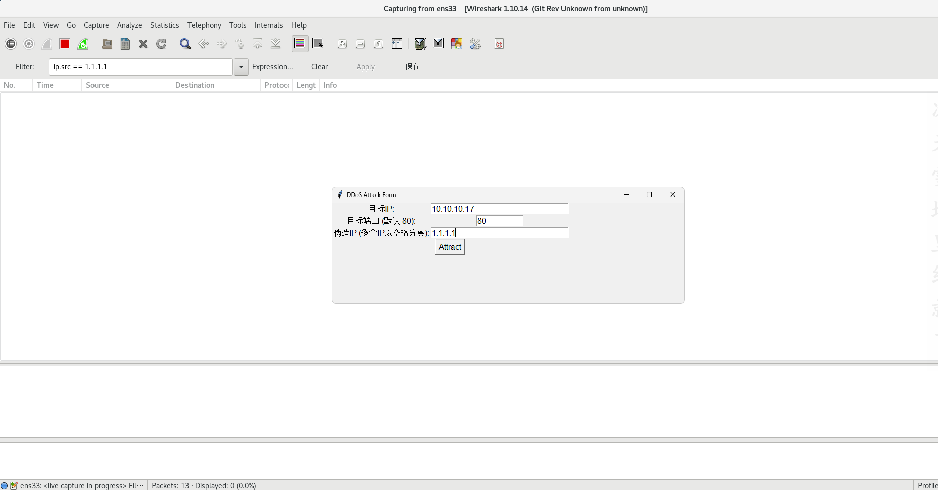The width and height of the screenshot is (938, 490).
Task: Stop the running live capture
Action: click(x=65, y=44)
